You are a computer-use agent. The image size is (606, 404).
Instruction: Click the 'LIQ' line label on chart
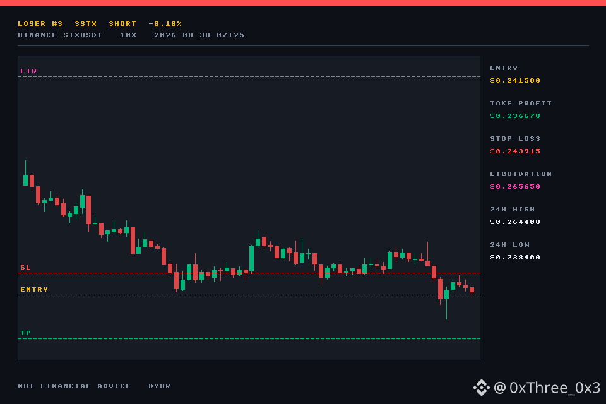tap(28, 71)
